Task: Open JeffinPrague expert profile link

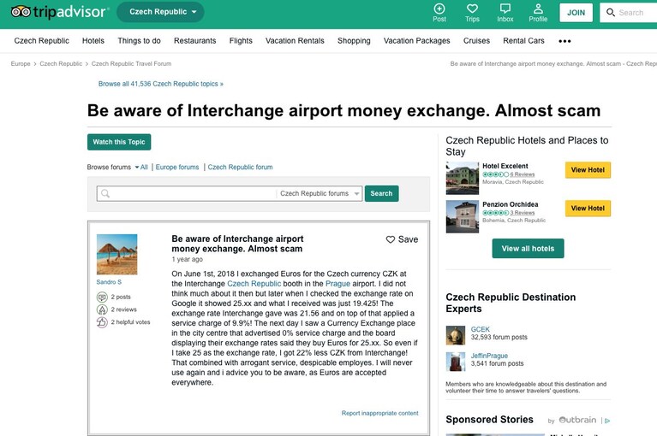Action: (x=489, y=356)
